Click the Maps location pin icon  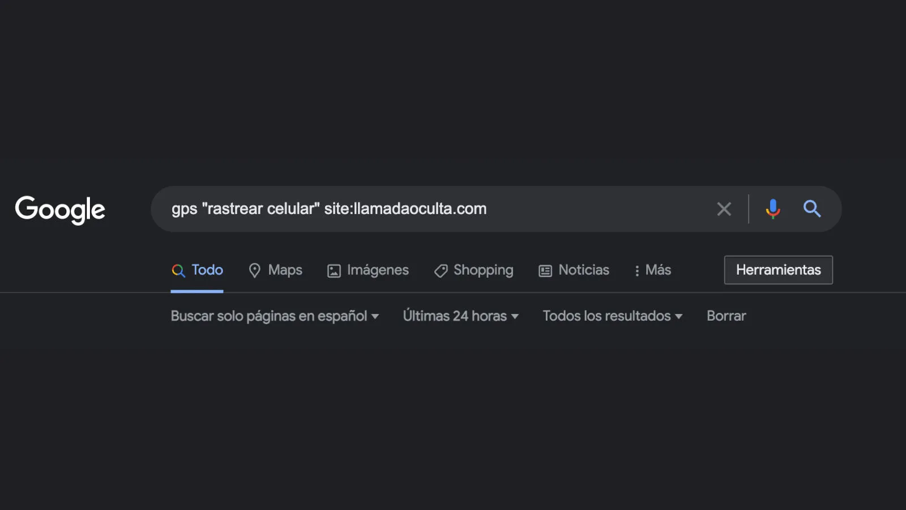coord(255,271)
